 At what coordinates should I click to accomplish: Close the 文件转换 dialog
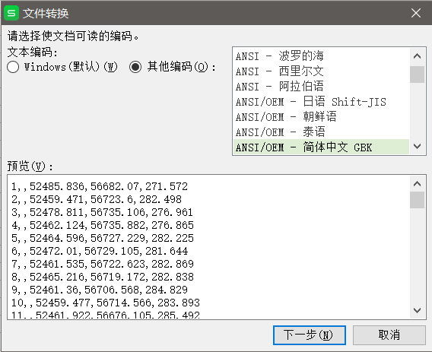tap(416, 13)
